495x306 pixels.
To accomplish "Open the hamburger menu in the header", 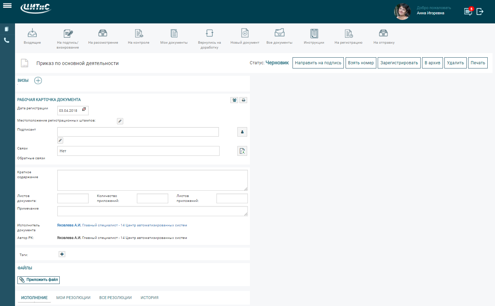I will click(7, 6).
